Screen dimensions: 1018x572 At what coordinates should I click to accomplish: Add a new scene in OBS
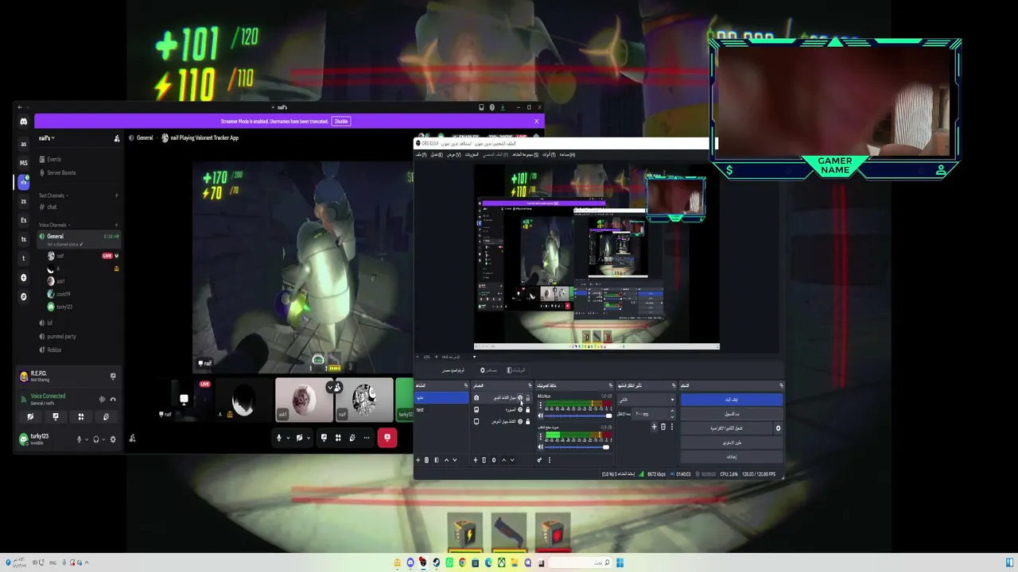tap(418, 460)
